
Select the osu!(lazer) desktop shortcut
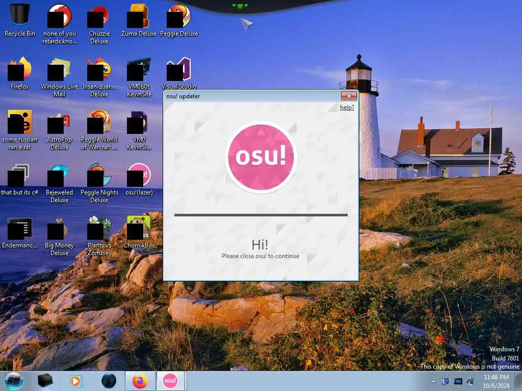point(139,179)
